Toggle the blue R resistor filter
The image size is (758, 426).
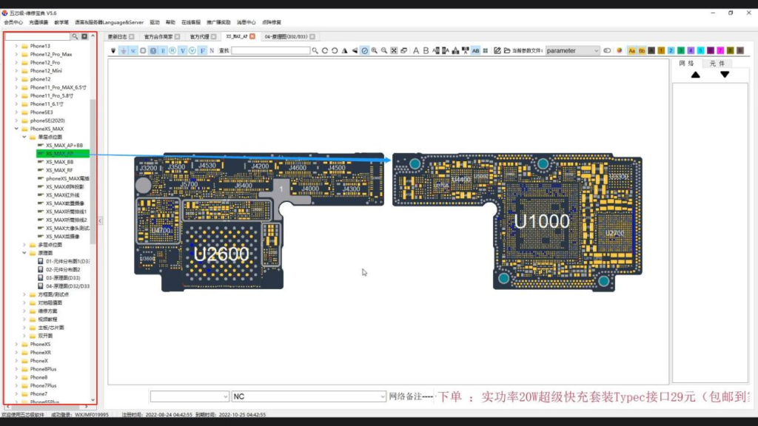point(163,51)
